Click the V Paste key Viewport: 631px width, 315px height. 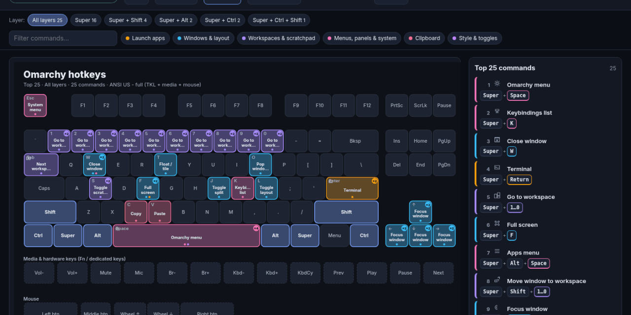(160, 212)
